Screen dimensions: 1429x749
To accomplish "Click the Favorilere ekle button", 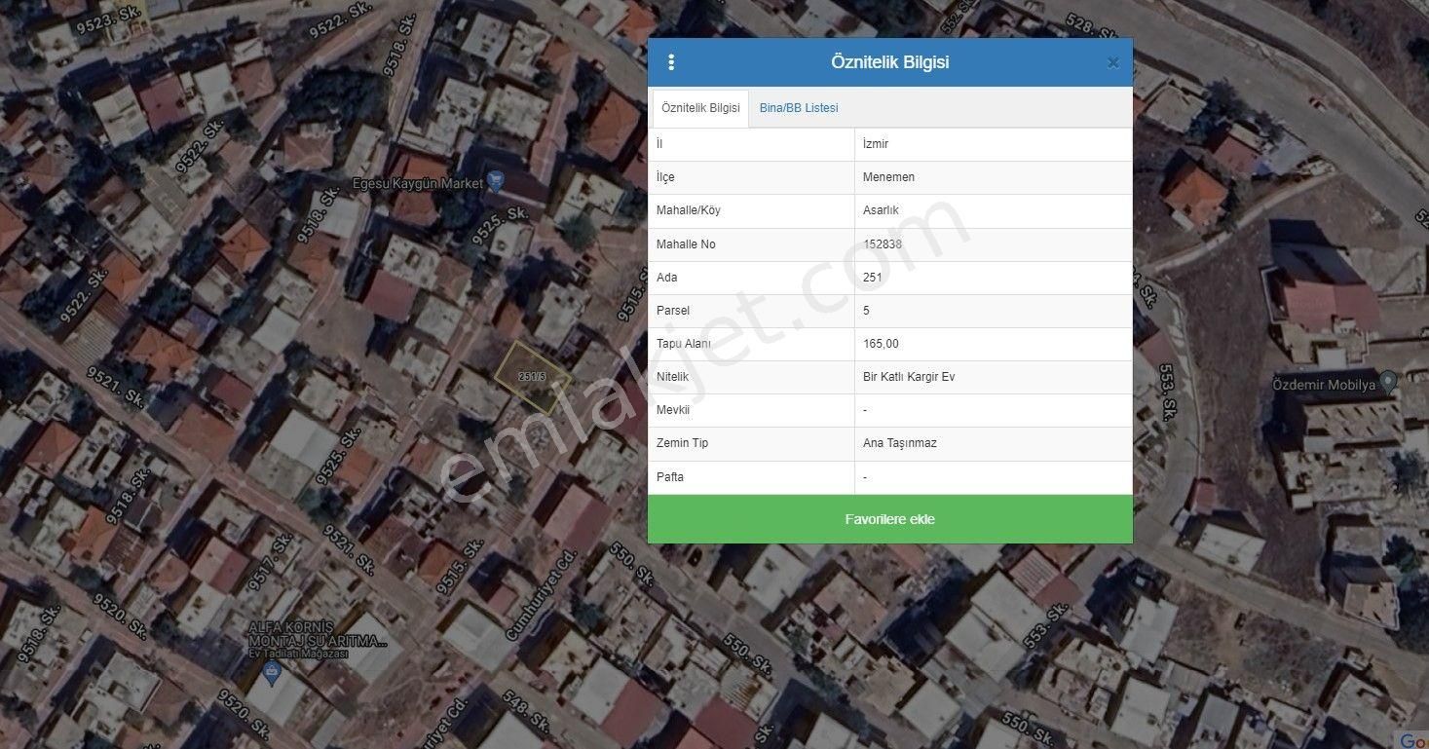I will click(890, 519).
